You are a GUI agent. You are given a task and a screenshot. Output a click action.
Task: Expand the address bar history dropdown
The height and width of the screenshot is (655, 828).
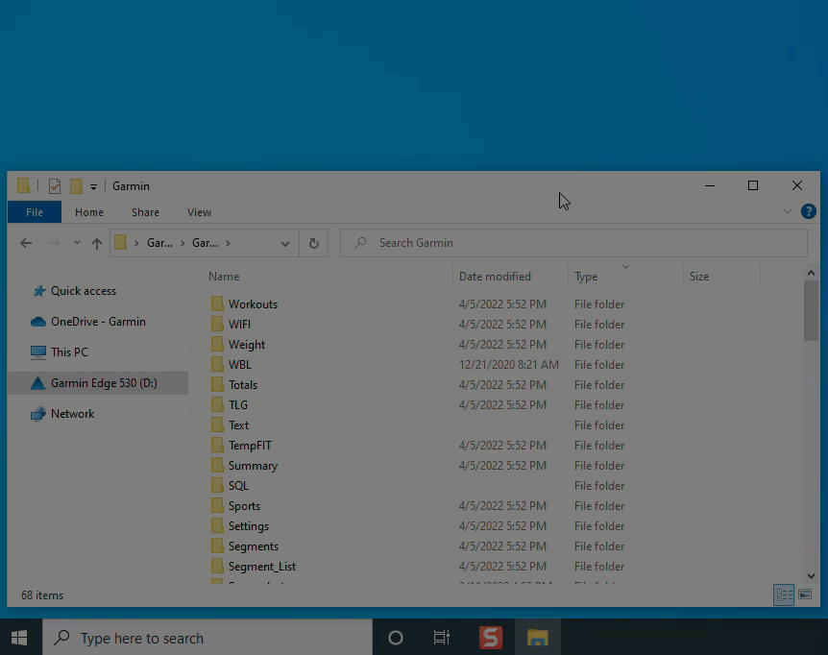285,243
